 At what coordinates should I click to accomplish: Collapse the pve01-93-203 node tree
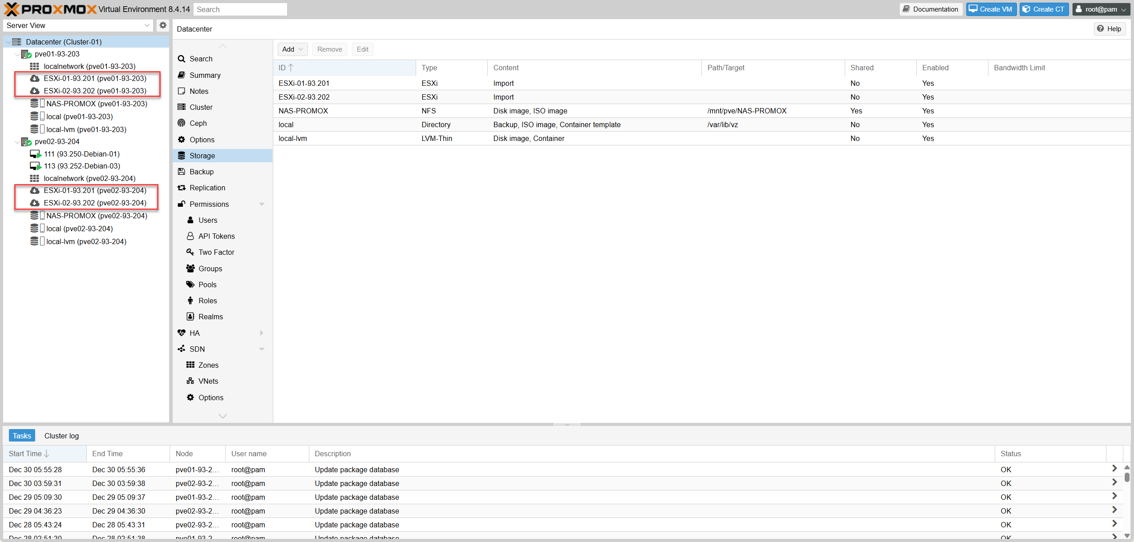pyautogui.click(x=17, y=54)
